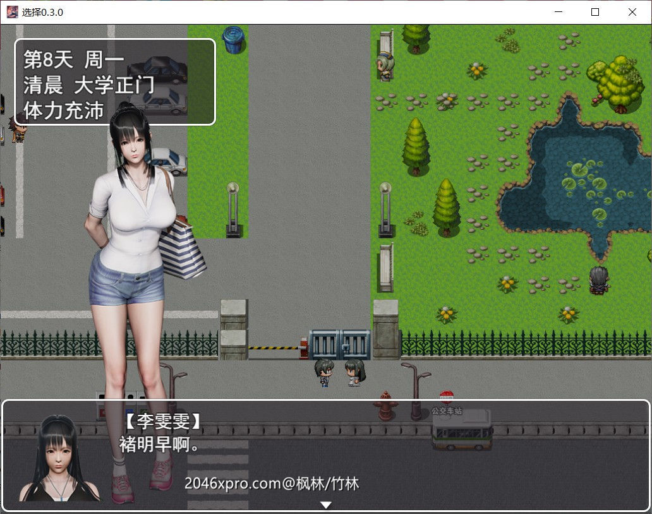Select the dark-haired NPC beside the pond
The height and width of the screenshot is (514, 652).
598,280
